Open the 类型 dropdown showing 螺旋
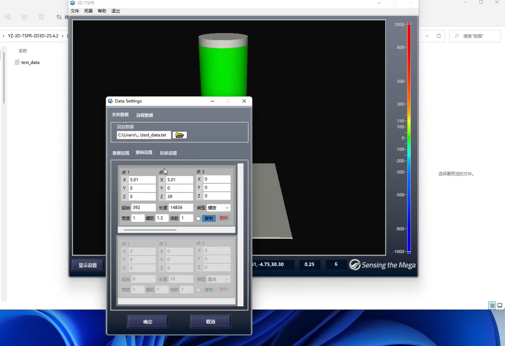The height and width of the screenshot is (346, 505). coord(218,208)
